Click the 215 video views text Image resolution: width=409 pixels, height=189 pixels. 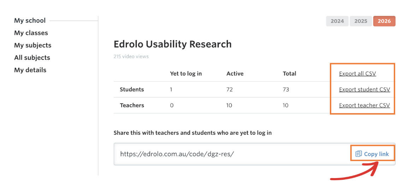tap(131, 56)
